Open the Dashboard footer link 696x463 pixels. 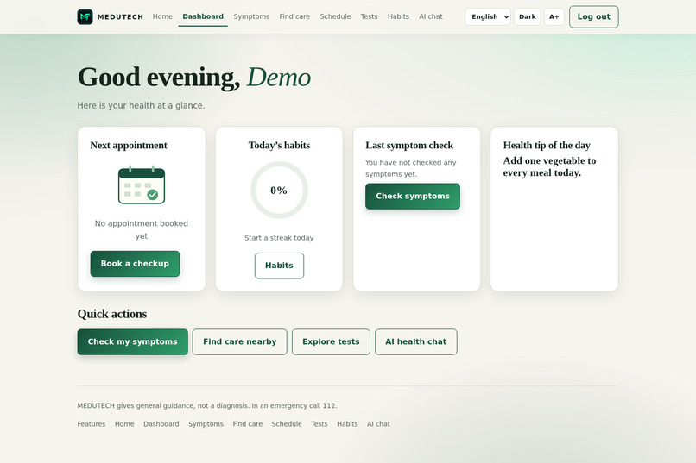[x=161, y=424]
